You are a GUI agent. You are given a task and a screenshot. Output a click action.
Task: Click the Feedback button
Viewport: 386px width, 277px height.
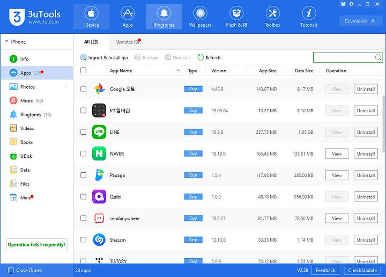325,271
